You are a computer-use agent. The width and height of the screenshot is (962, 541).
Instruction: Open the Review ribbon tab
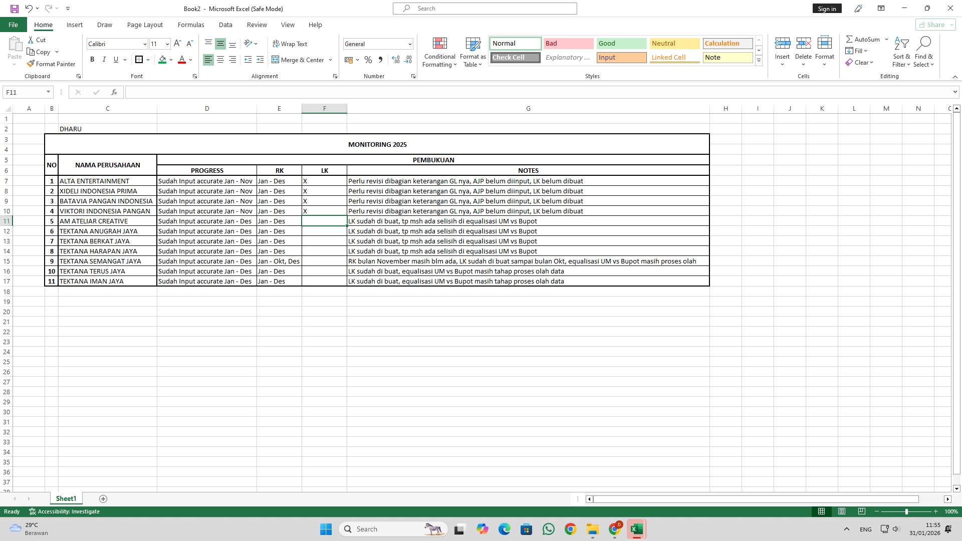click(x=257, y=25)
